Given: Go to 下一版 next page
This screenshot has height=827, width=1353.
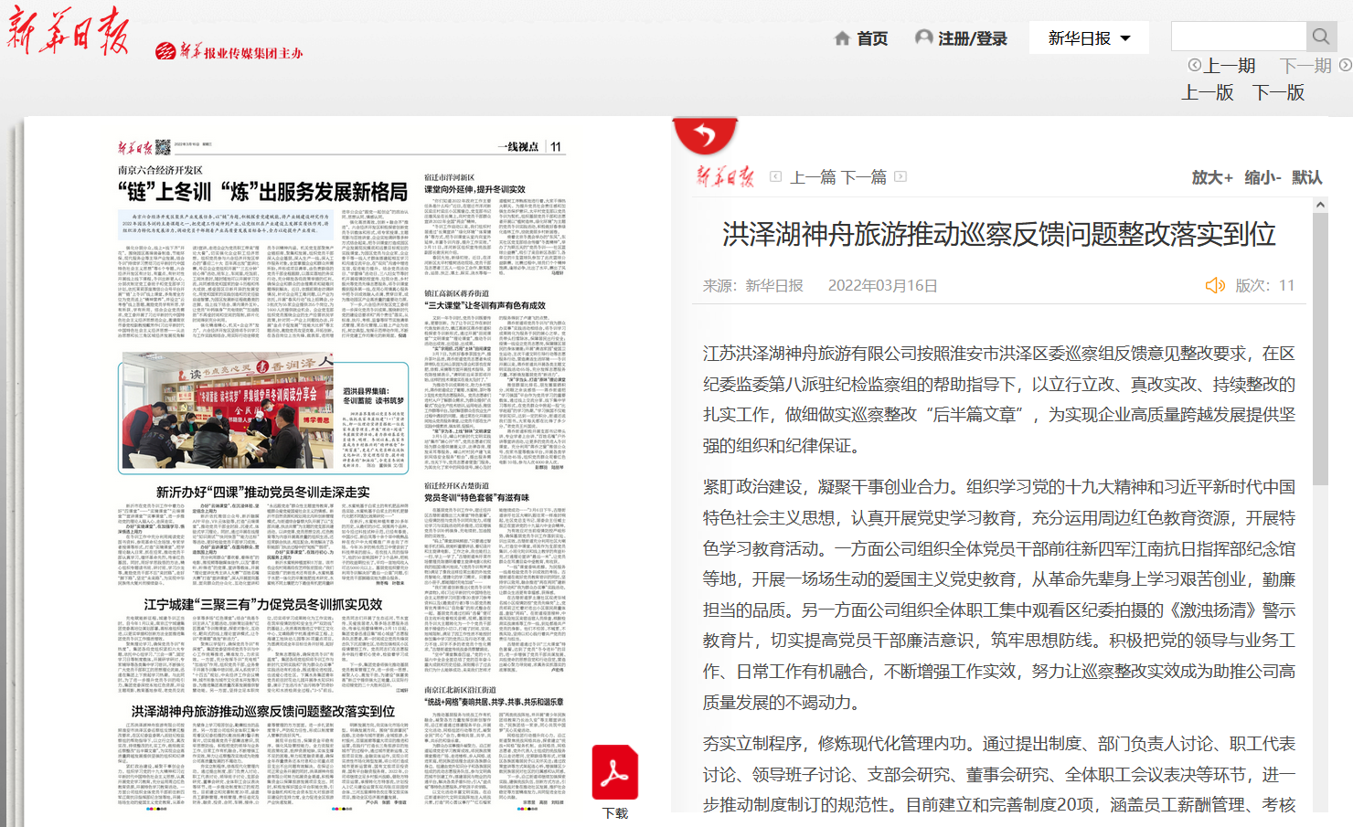Looking at the screenshot, I should [1278, 92].
